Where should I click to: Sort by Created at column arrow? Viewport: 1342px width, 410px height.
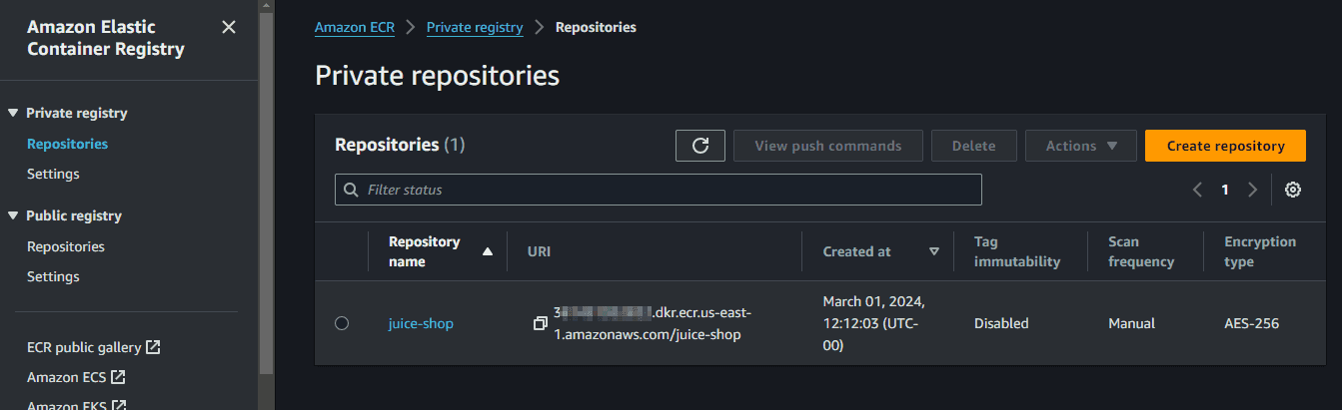pos(934,252)
